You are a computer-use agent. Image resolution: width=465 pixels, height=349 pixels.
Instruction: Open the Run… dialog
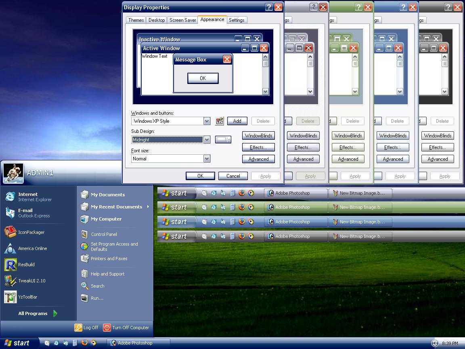pyautogui.click(x=92, y=298)
